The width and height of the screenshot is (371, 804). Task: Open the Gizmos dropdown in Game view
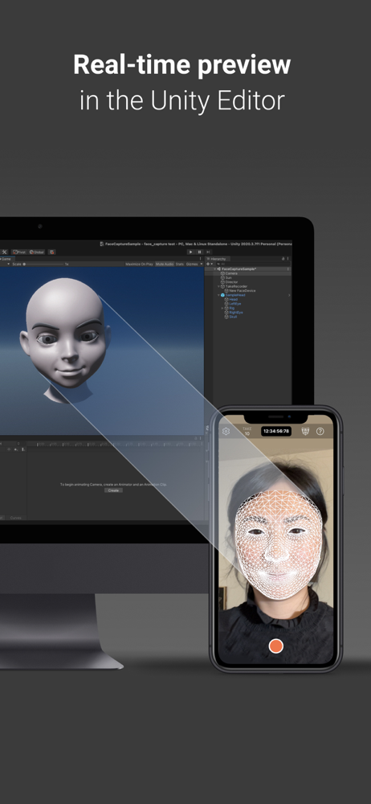pos(194,264)
